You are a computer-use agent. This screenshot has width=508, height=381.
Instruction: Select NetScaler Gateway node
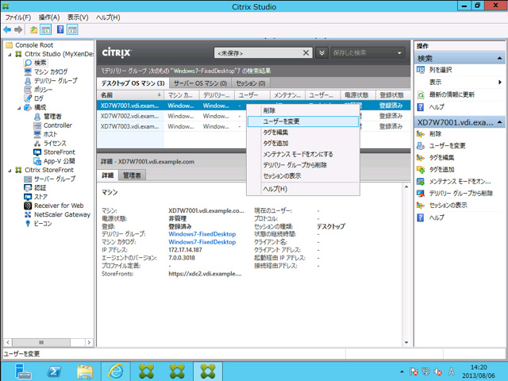(x=62, y=214)
